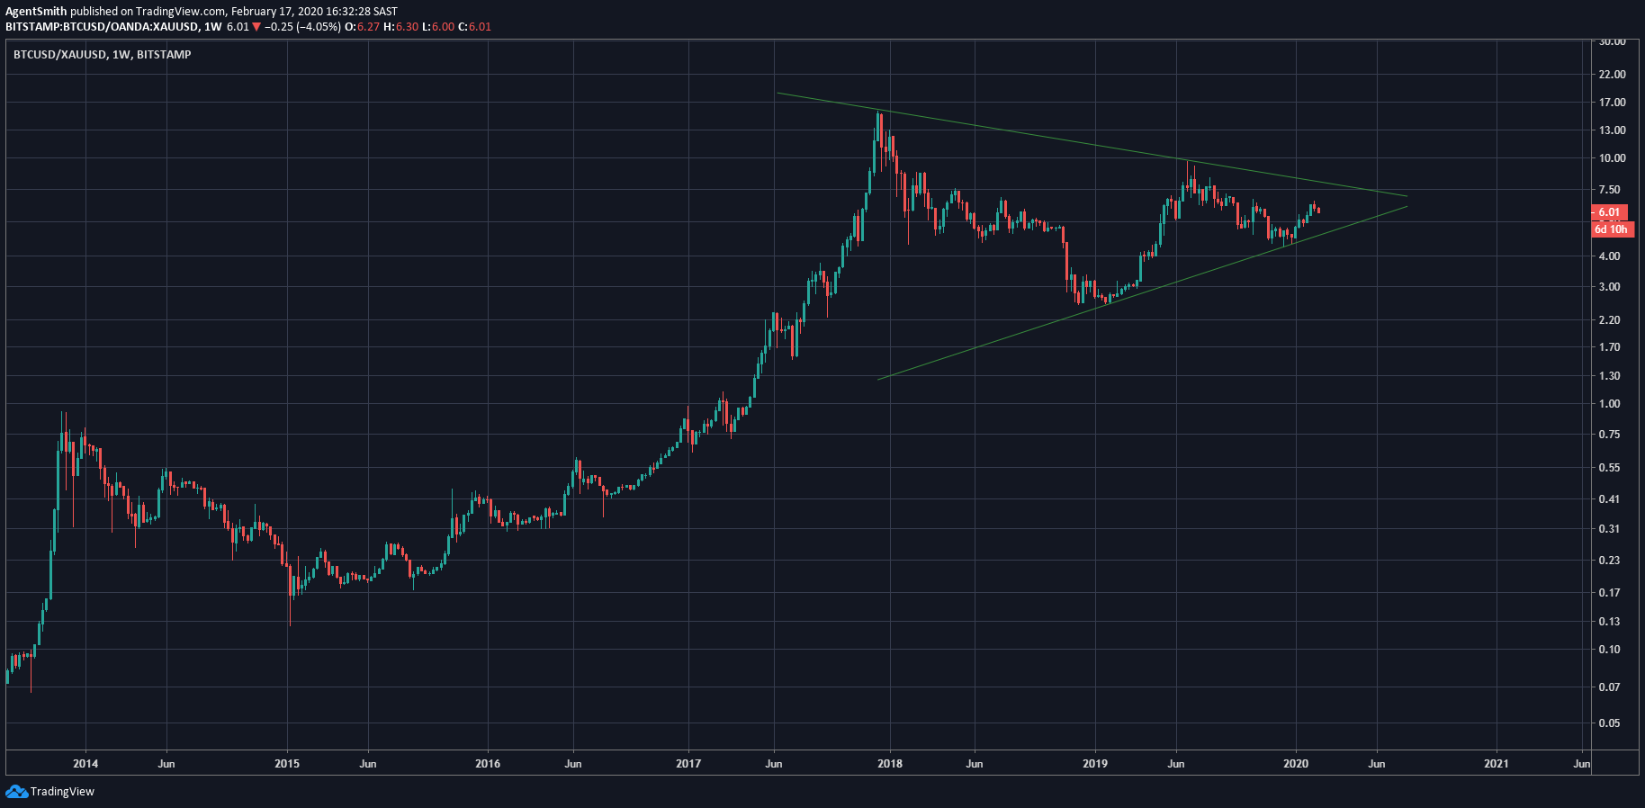
Task: Click the 10.00 price scale label
Action: (x=1613, y=158)
